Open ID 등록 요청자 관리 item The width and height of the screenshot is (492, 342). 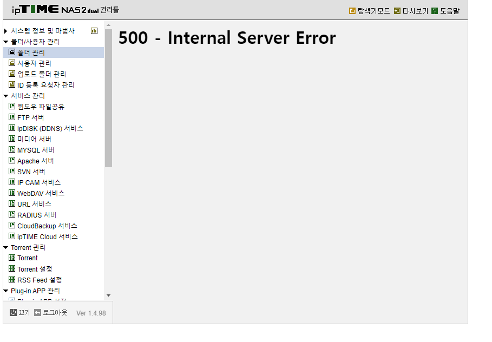point(46,85)
